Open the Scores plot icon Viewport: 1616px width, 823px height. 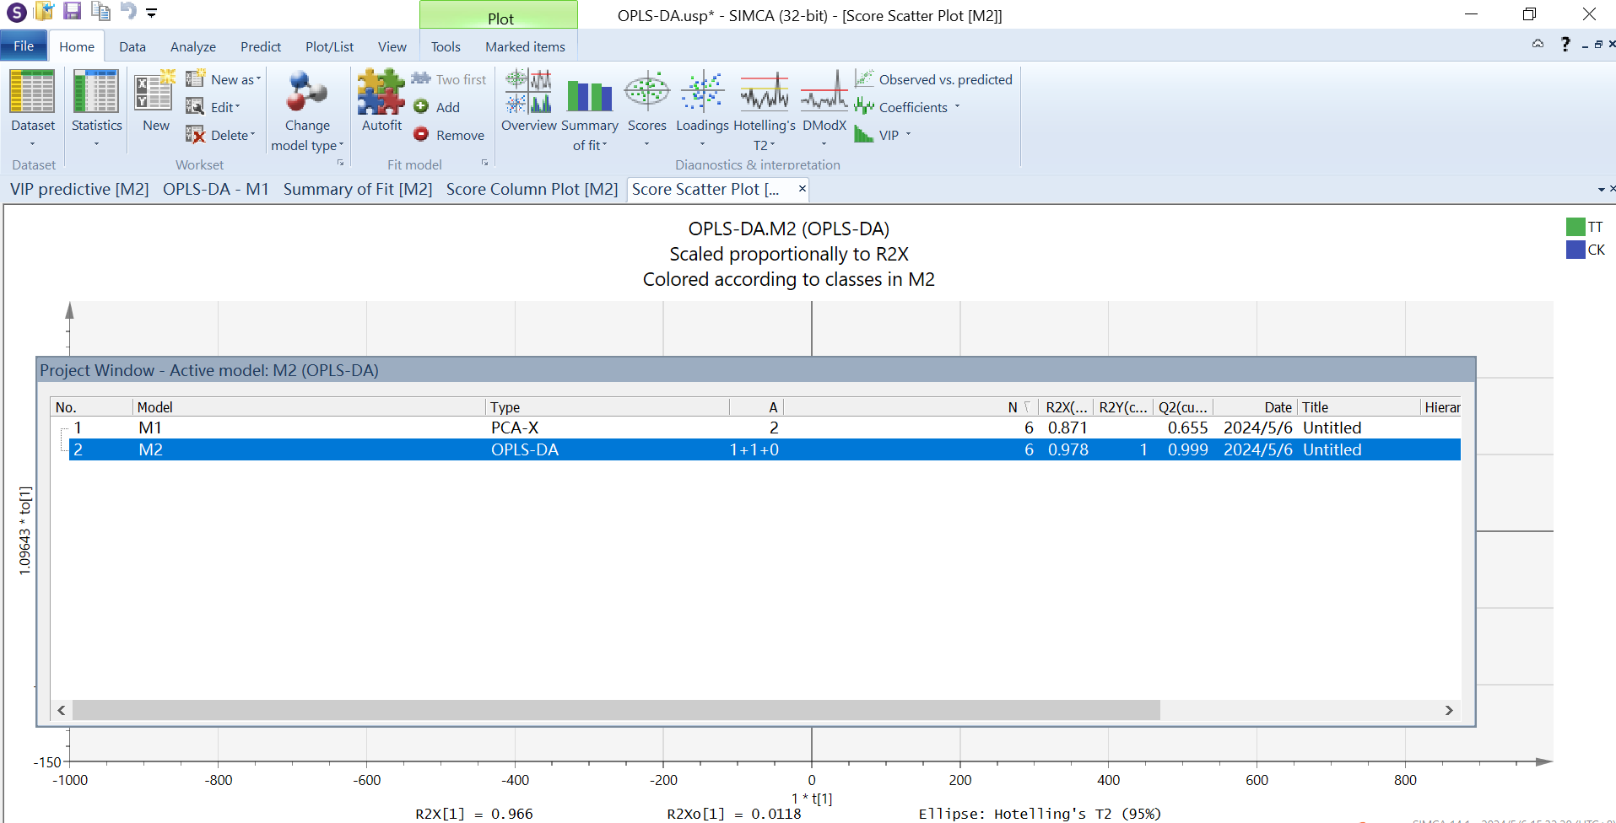pos(646,93)
